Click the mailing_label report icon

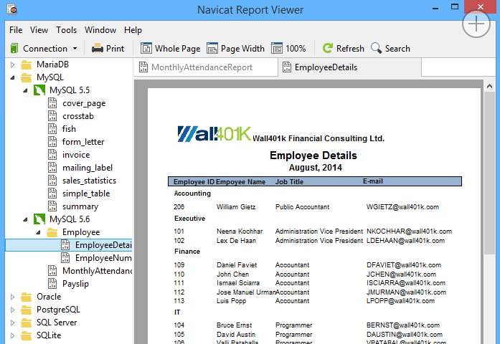coord(52,168)
